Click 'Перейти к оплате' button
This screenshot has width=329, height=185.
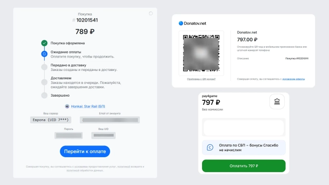pyautogui.click(x=85, y=152)
